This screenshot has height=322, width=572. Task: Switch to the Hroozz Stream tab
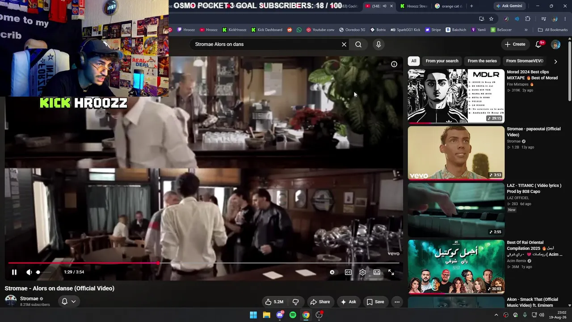coord(414,6)
